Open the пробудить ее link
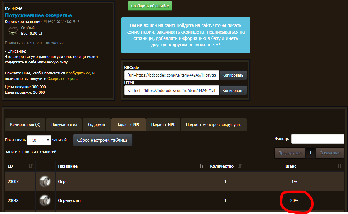 coord(78,73)
